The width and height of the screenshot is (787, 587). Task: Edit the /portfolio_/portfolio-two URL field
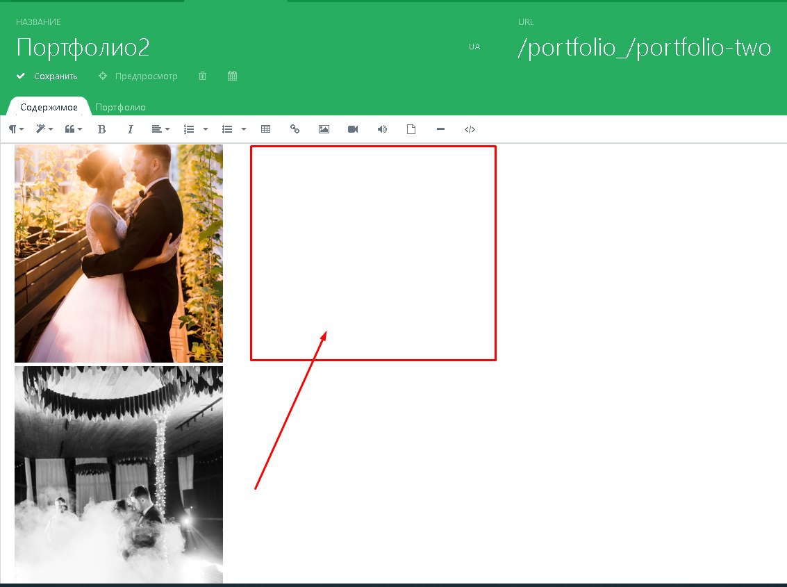pyautogui.click(x=645, y=48)
